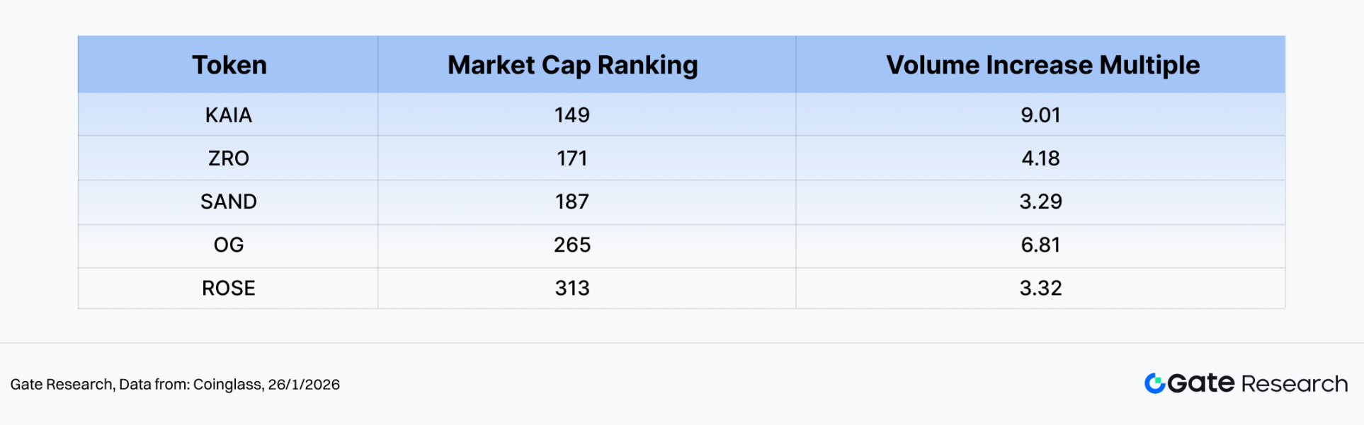1364x425 pixels.
Task: Select the volume multiple 9.01
Action: click(1040, 115)
